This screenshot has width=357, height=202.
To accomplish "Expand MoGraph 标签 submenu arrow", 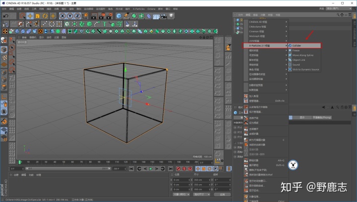I will (286, 36).
